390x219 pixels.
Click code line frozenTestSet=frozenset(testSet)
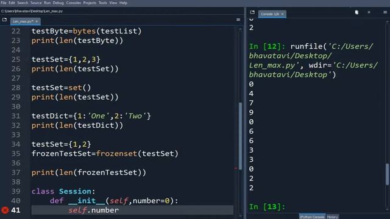(105, 154)
